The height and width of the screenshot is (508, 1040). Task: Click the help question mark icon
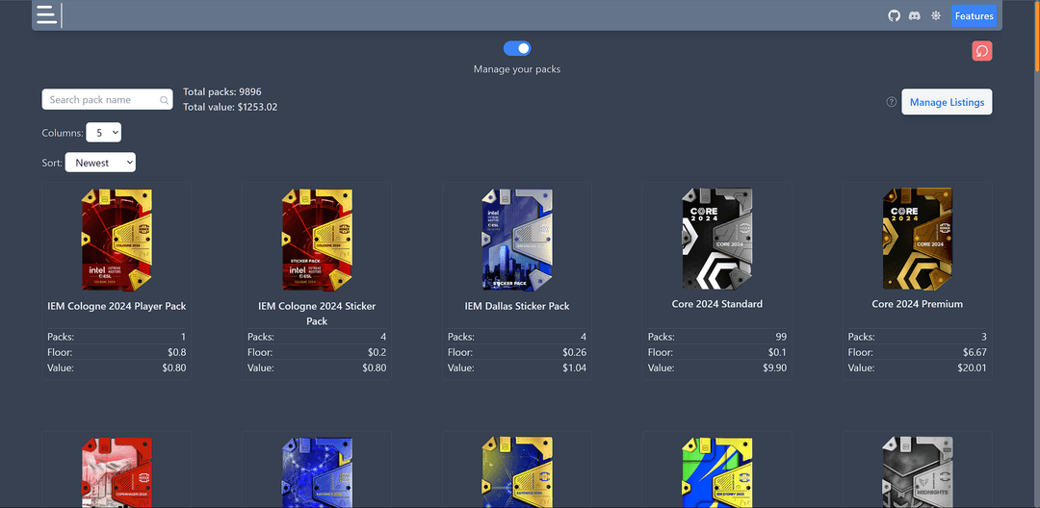[891, 102]
